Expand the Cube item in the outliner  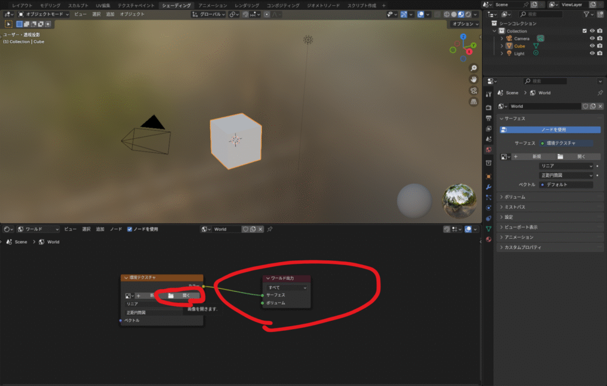click(502, 46)
